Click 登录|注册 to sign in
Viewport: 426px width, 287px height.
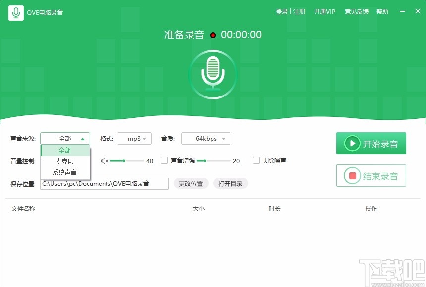click(290, 11)
